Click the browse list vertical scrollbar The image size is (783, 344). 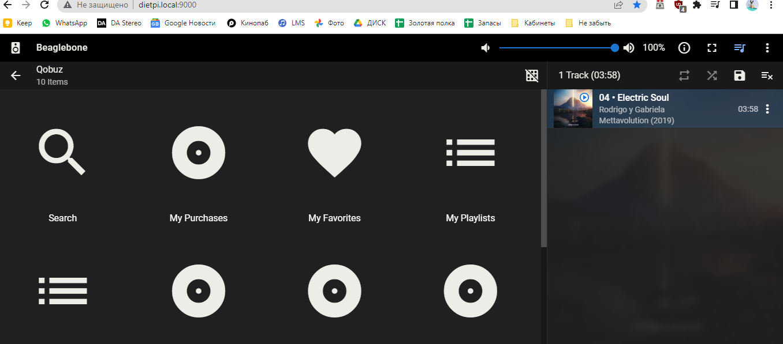click(x=543, y=168)
